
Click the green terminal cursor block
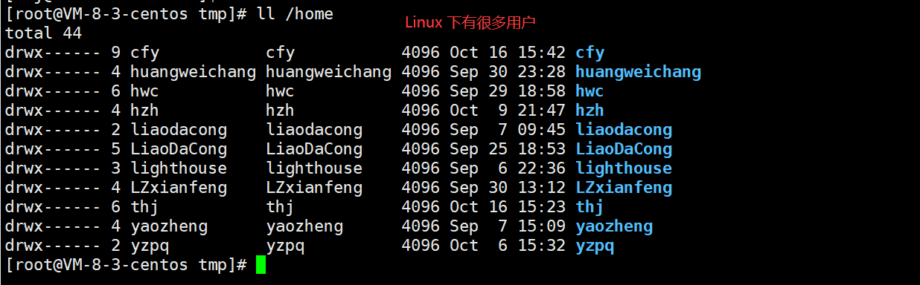[x=261, y=265]
